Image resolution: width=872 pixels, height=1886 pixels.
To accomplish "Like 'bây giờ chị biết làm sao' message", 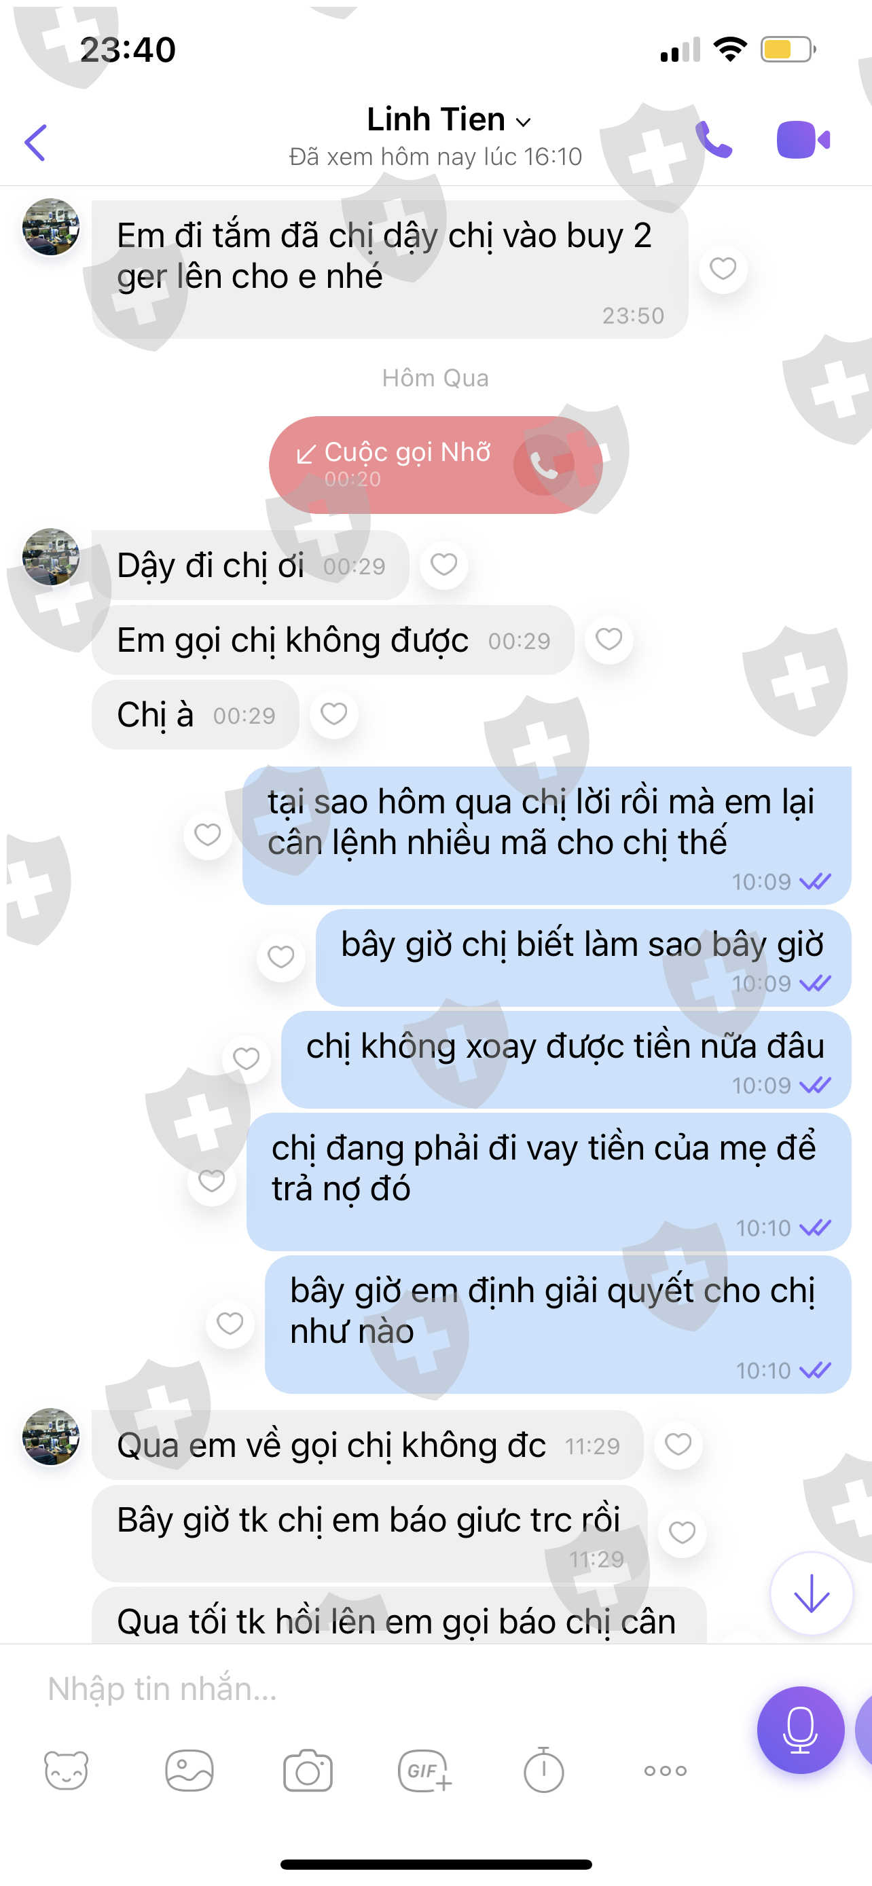I will click(x=281, y=956).
